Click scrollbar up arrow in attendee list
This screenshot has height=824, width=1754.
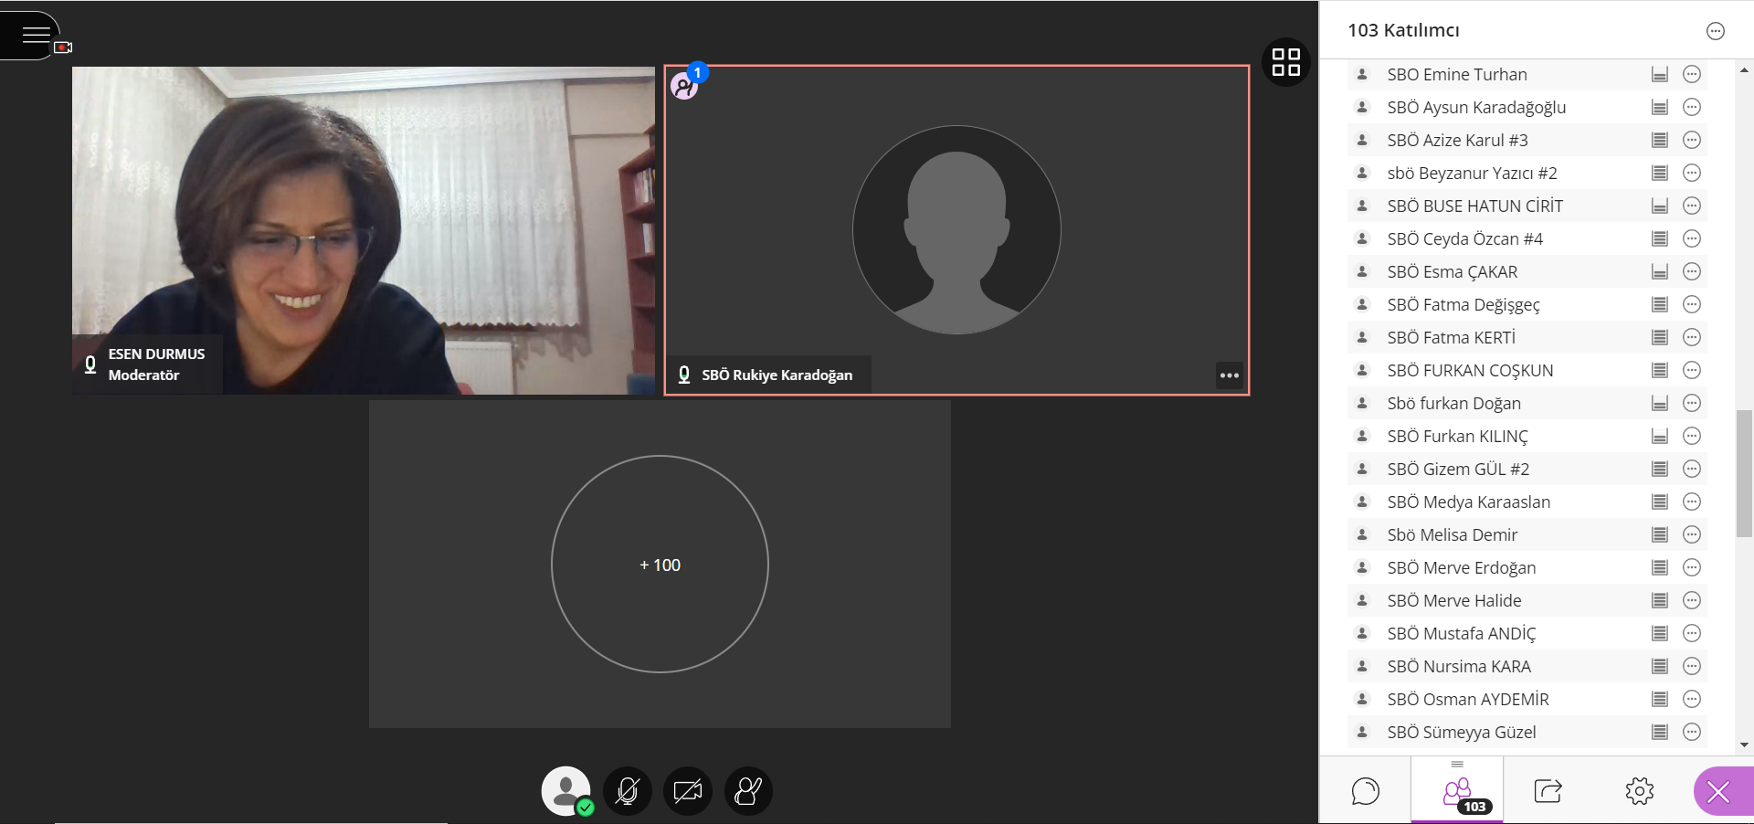pos(1744,69)
